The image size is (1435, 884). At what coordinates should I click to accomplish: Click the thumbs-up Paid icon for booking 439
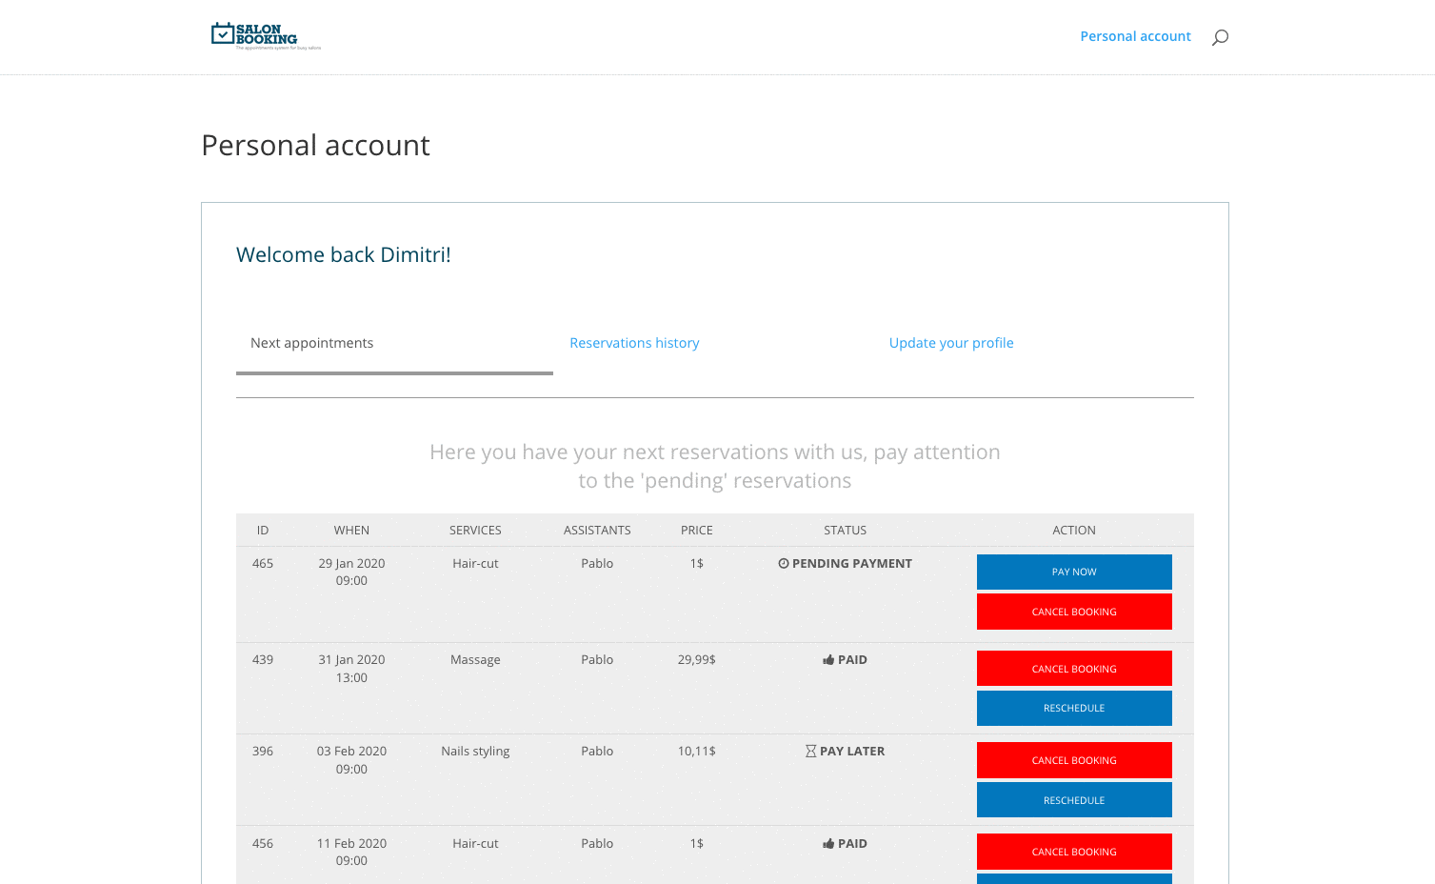828,660
